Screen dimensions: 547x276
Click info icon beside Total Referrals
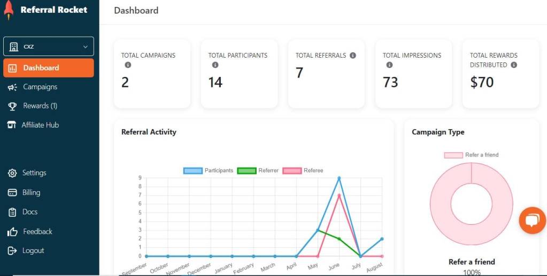pos(353,56)
